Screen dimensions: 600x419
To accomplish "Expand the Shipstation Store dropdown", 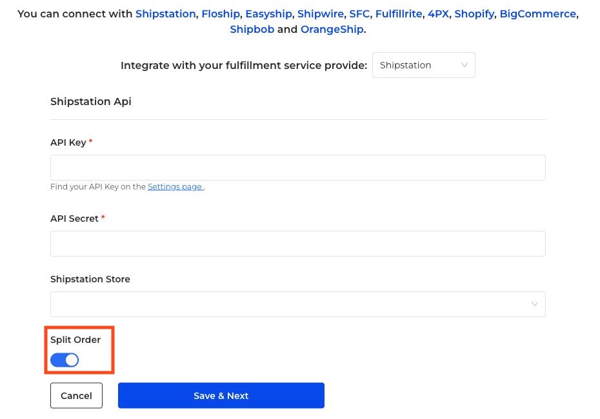I will point(297,304).
